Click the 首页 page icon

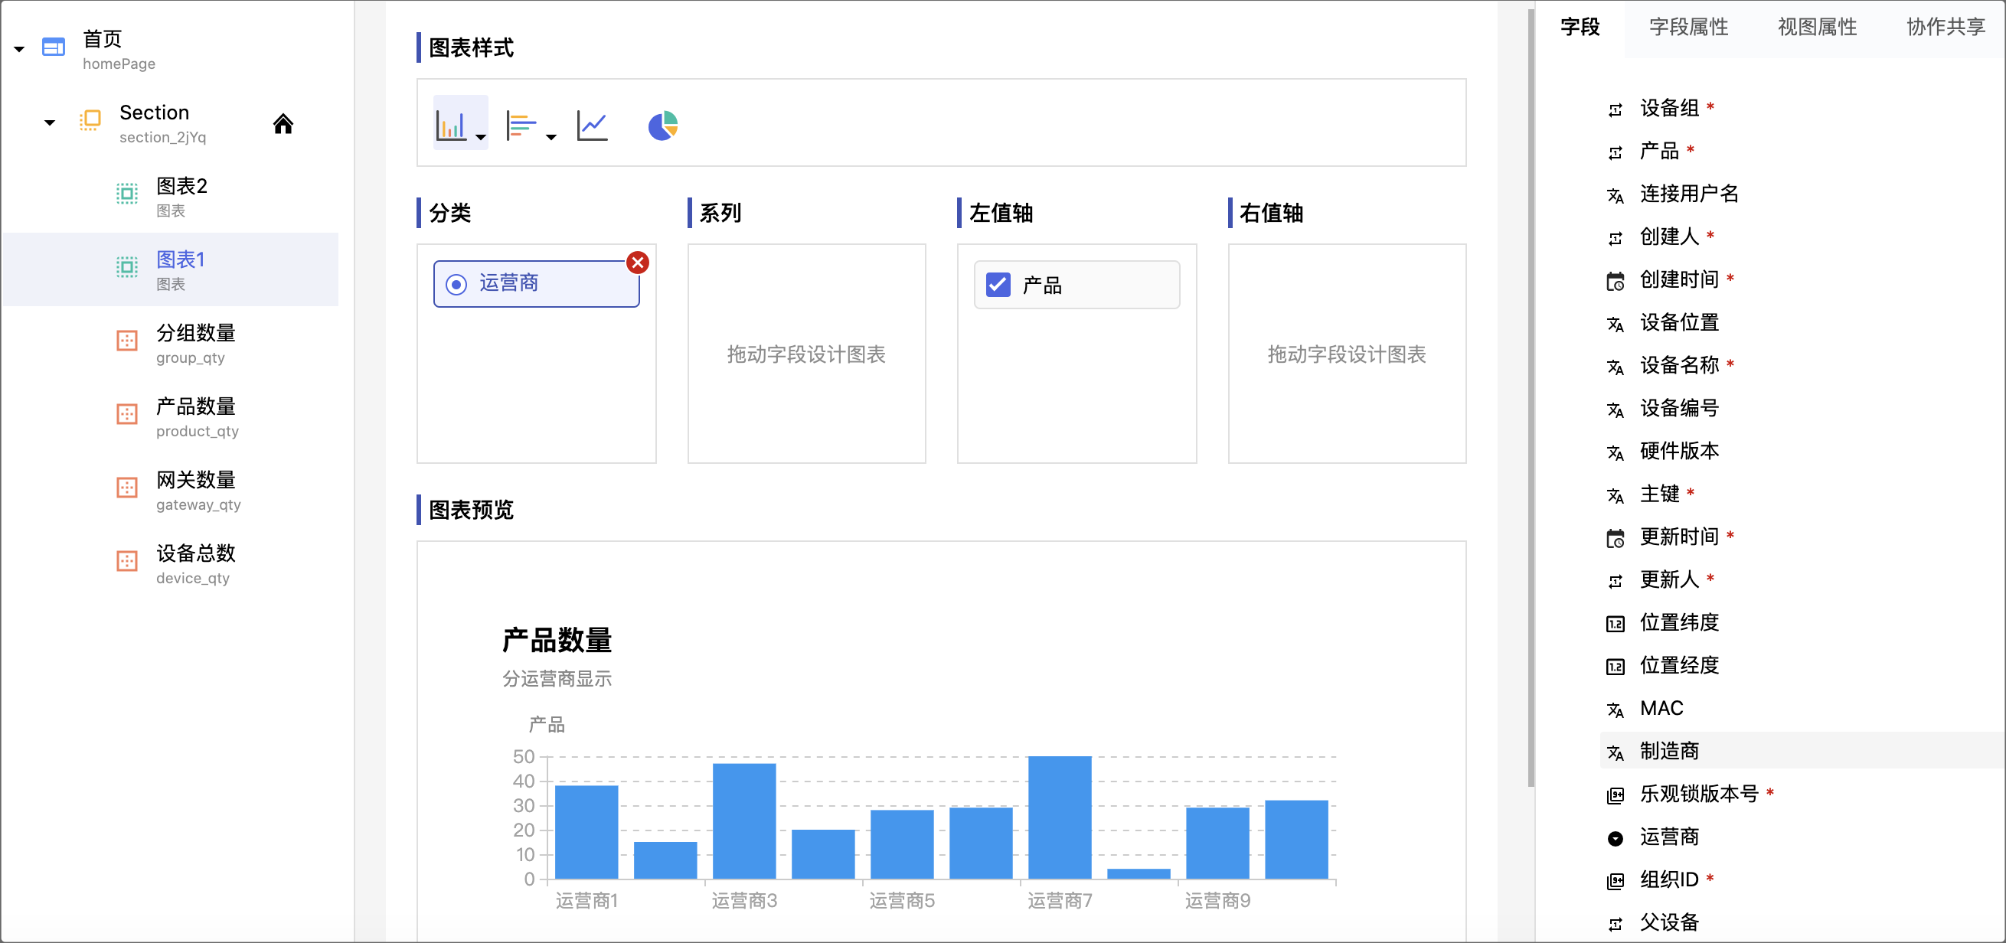point(54,47)
